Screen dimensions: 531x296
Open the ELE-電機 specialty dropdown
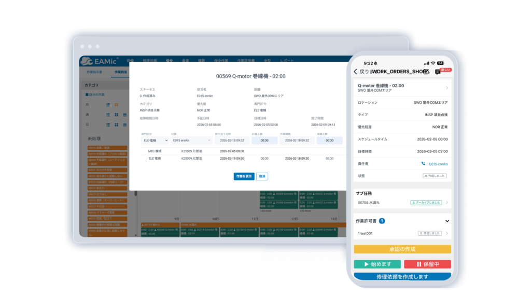tap(155, 140)
